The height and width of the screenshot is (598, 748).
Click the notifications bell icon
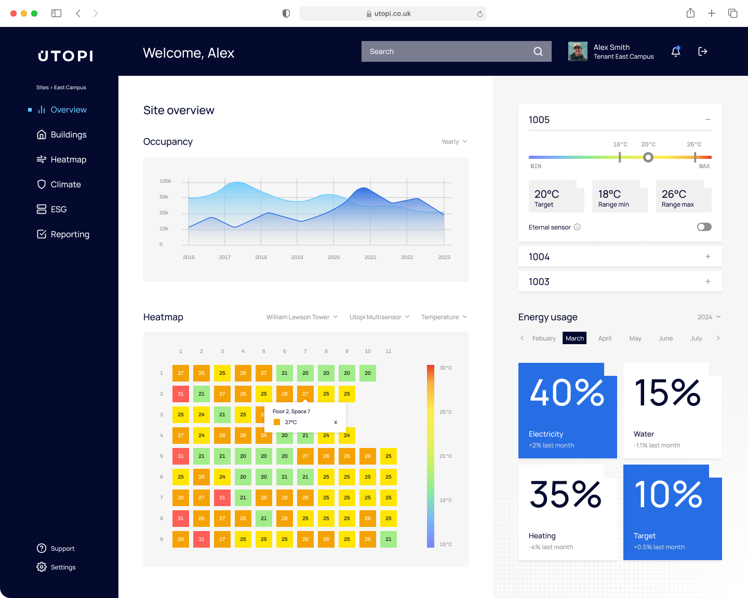[676, 51]
